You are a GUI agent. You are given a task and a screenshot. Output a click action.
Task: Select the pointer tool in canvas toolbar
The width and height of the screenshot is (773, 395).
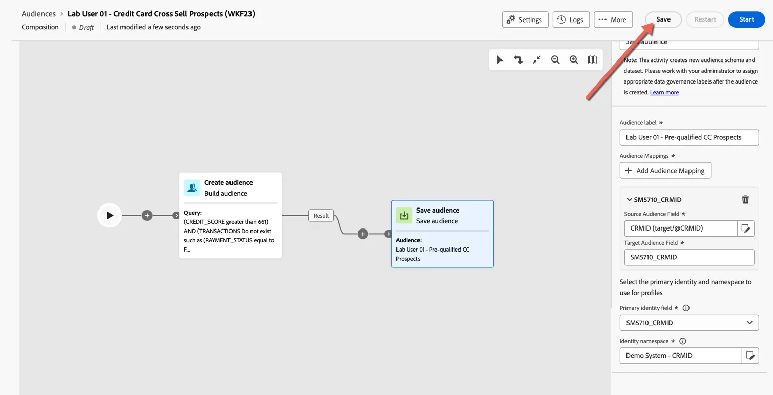coord(500,60)
